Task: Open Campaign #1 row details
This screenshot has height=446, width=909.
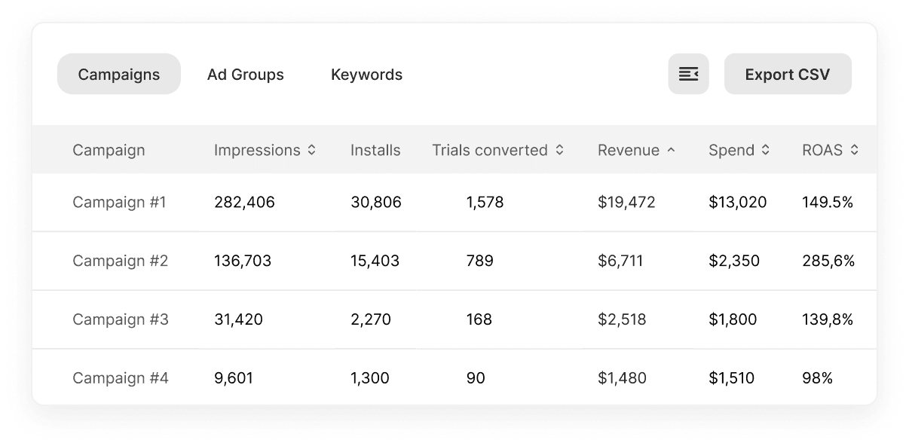Action: 119,202
